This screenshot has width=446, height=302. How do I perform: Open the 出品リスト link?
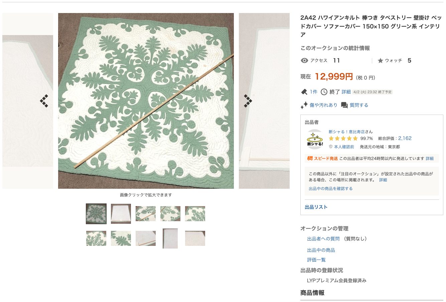(x=316, y=207)
